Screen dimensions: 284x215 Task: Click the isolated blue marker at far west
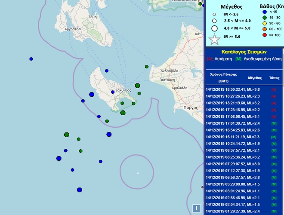tap(31, 59)
